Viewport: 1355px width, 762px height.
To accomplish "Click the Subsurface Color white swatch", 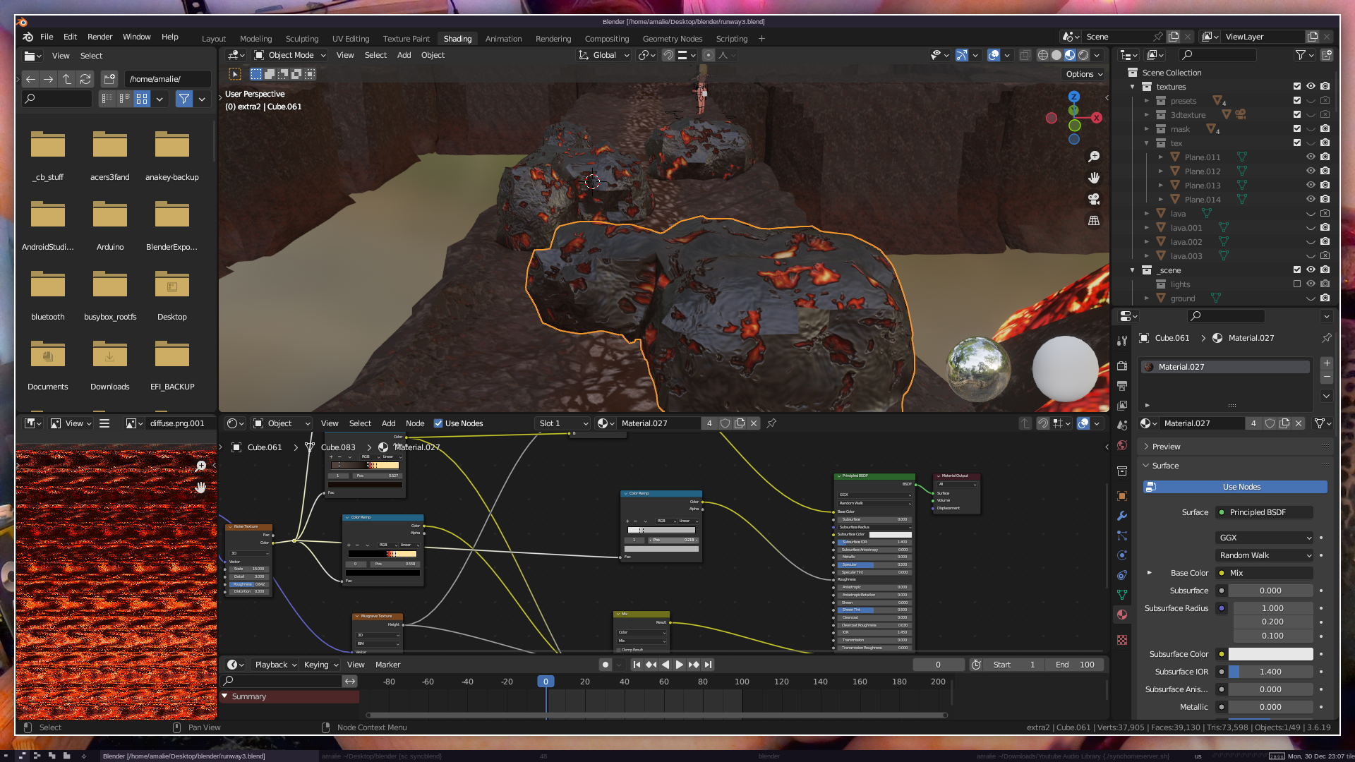I will tap(1270, 654).
